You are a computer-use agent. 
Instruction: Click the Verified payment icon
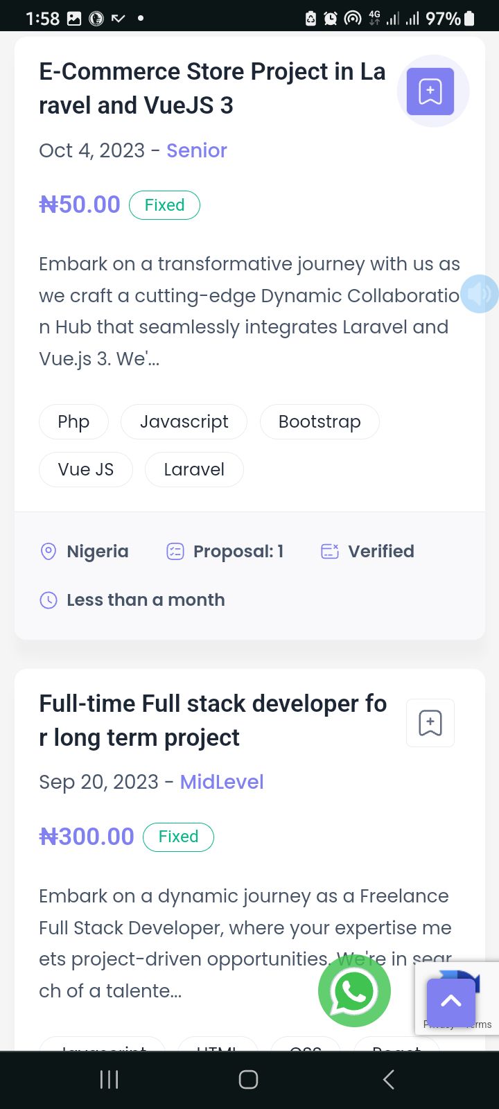330,552
